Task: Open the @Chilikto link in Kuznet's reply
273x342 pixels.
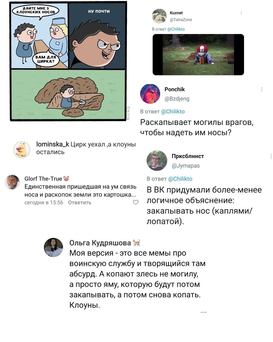Action: 176,29
